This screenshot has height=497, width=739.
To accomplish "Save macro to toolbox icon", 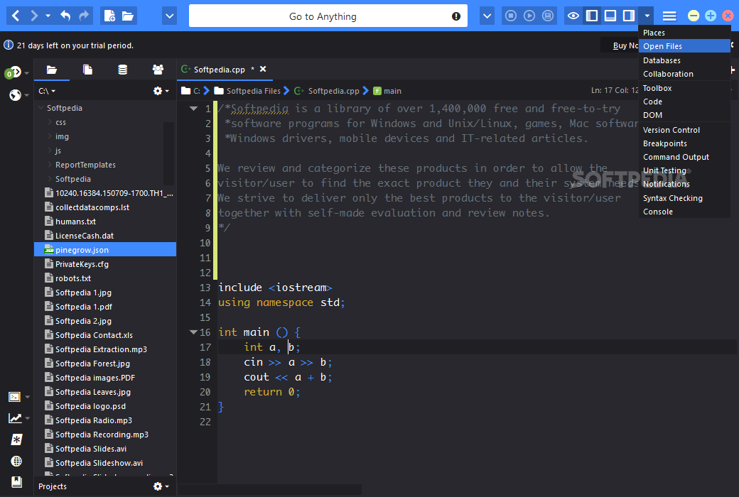I will (548, 16).
